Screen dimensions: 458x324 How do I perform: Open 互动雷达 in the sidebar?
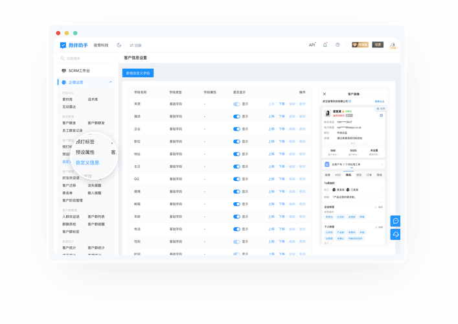[x=69, y=107]
